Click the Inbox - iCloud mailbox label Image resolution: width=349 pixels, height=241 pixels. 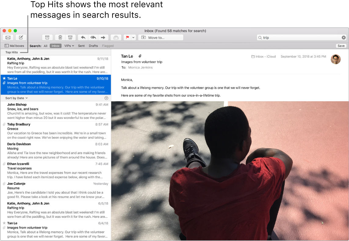tap(264, 57)
